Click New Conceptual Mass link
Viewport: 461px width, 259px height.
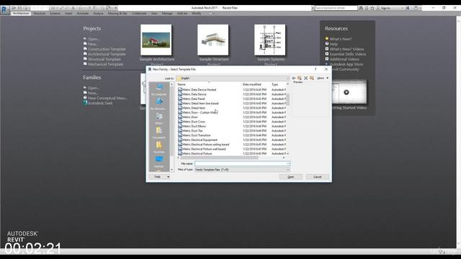(x=107, y=98)
